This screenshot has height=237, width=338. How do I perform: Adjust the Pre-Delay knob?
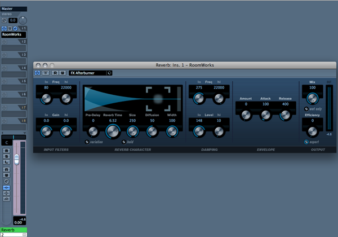coord(93,131)
